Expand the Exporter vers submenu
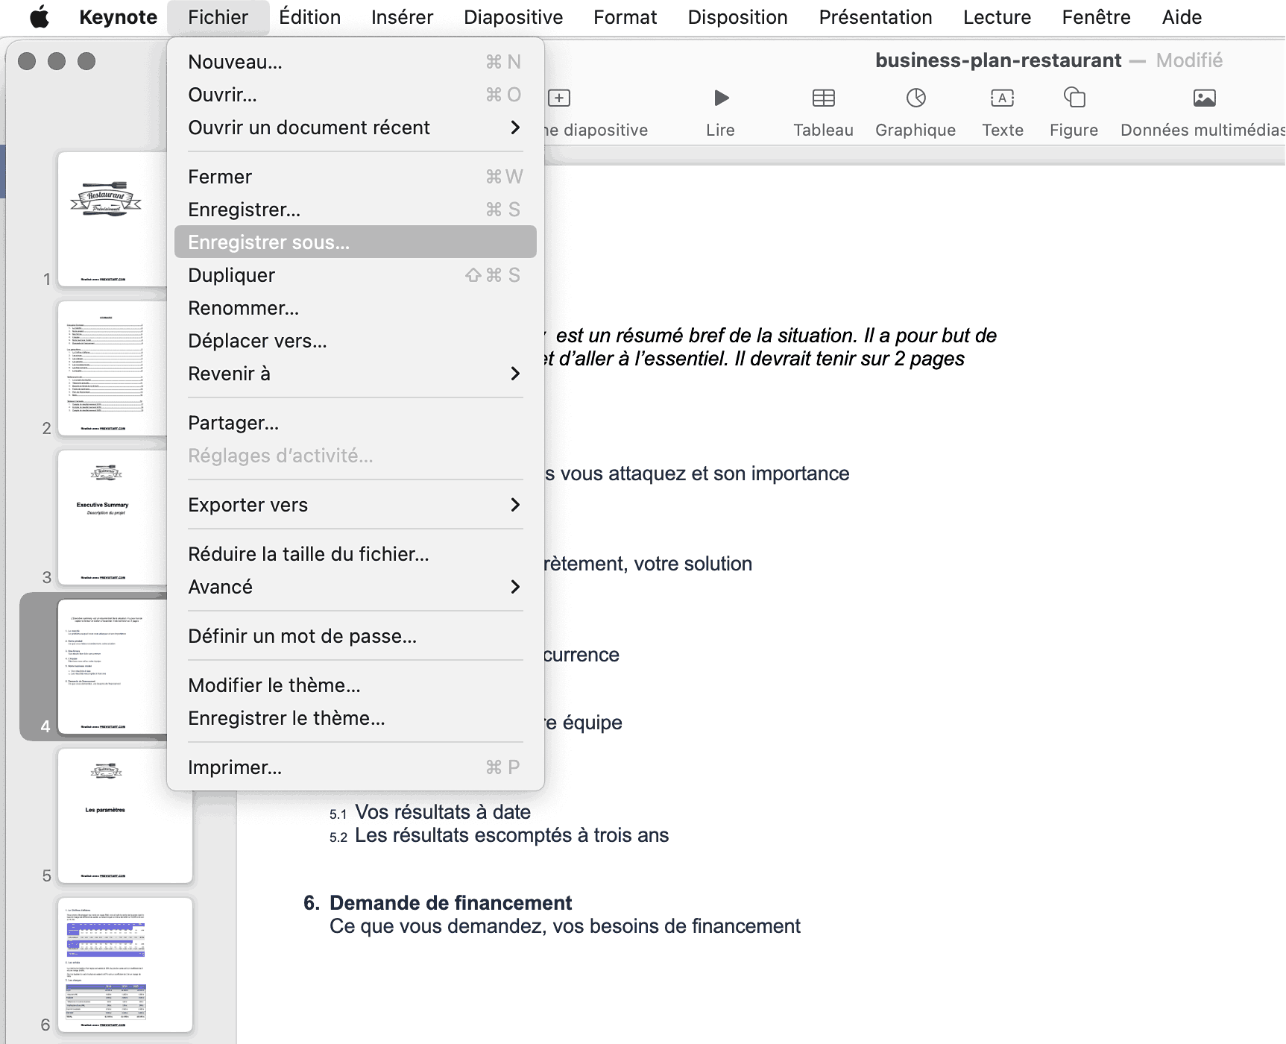 pos(355,505)
